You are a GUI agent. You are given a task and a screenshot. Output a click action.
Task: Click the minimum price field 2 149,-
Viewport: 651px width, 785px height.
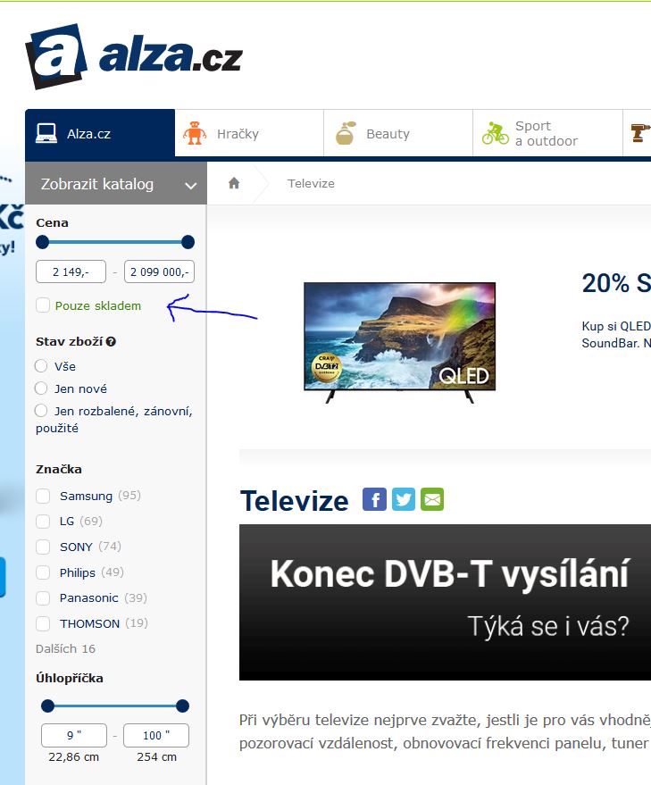(x=71, y=271)
